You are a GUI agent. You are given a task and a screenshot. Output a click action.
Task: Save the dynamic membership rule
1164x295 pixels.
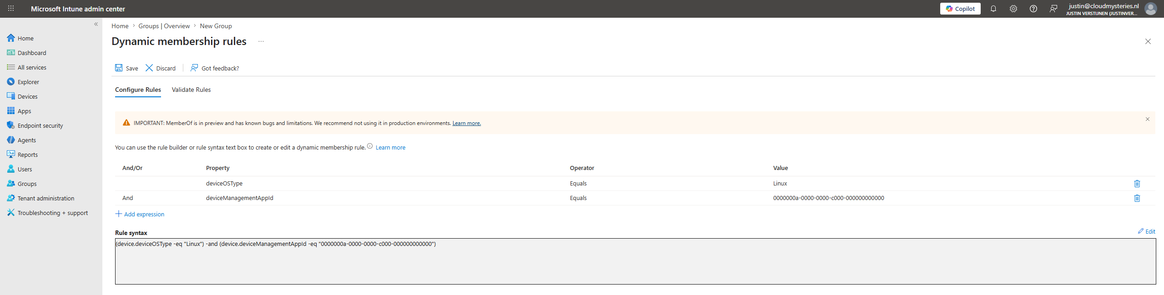tap(126, 68)
